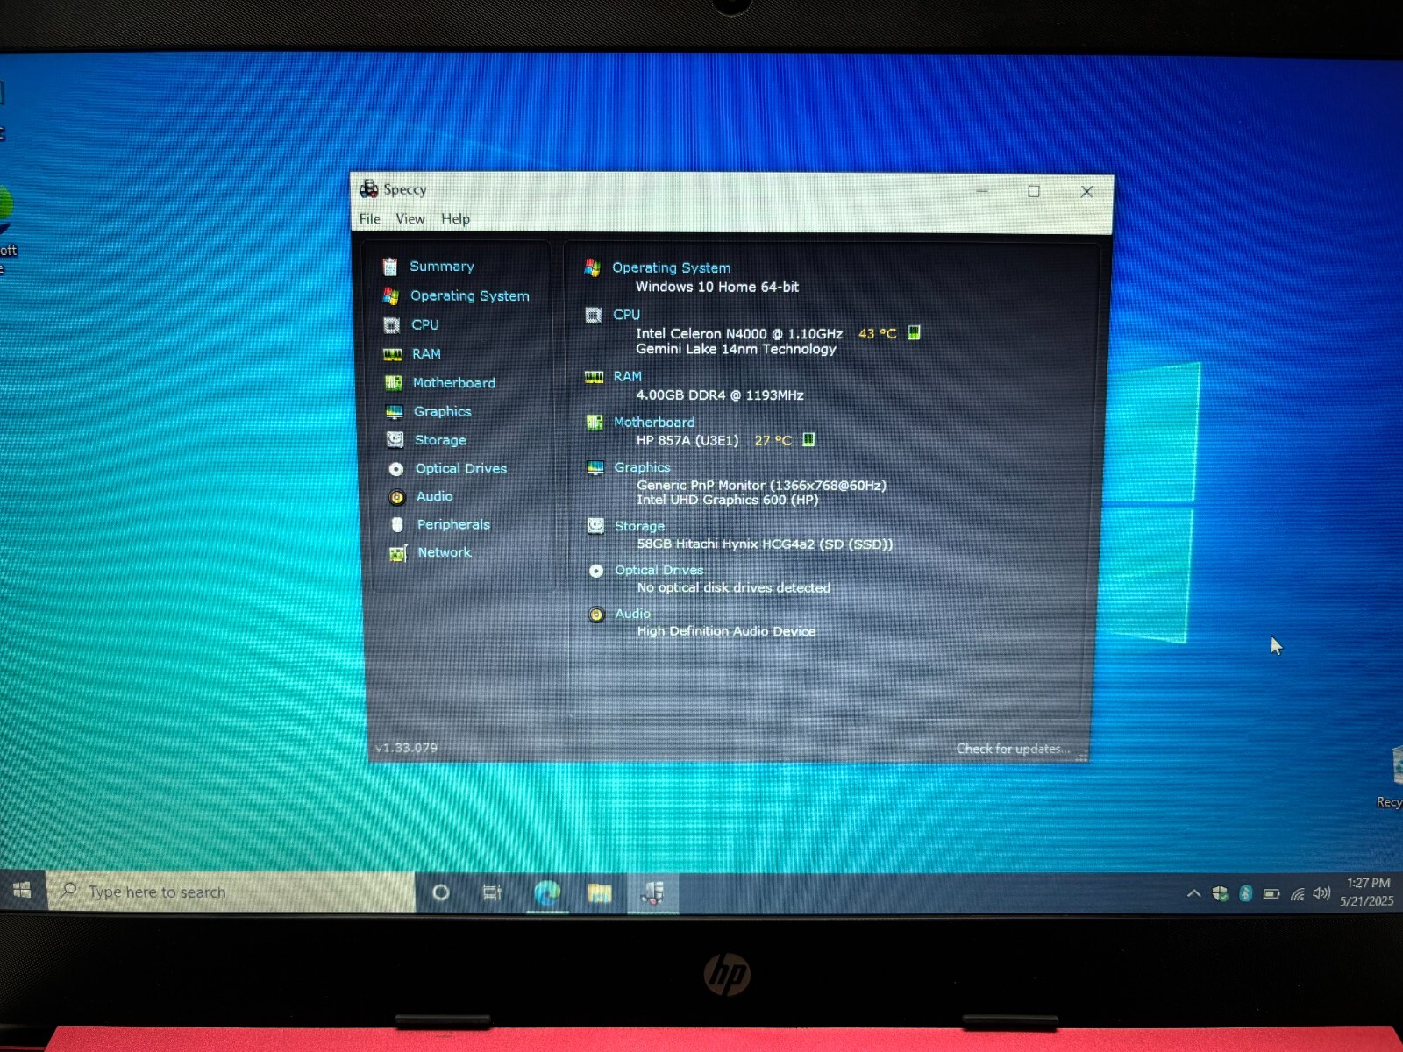
Task: Select Audio in the sidebar
Action: [434, 496]
